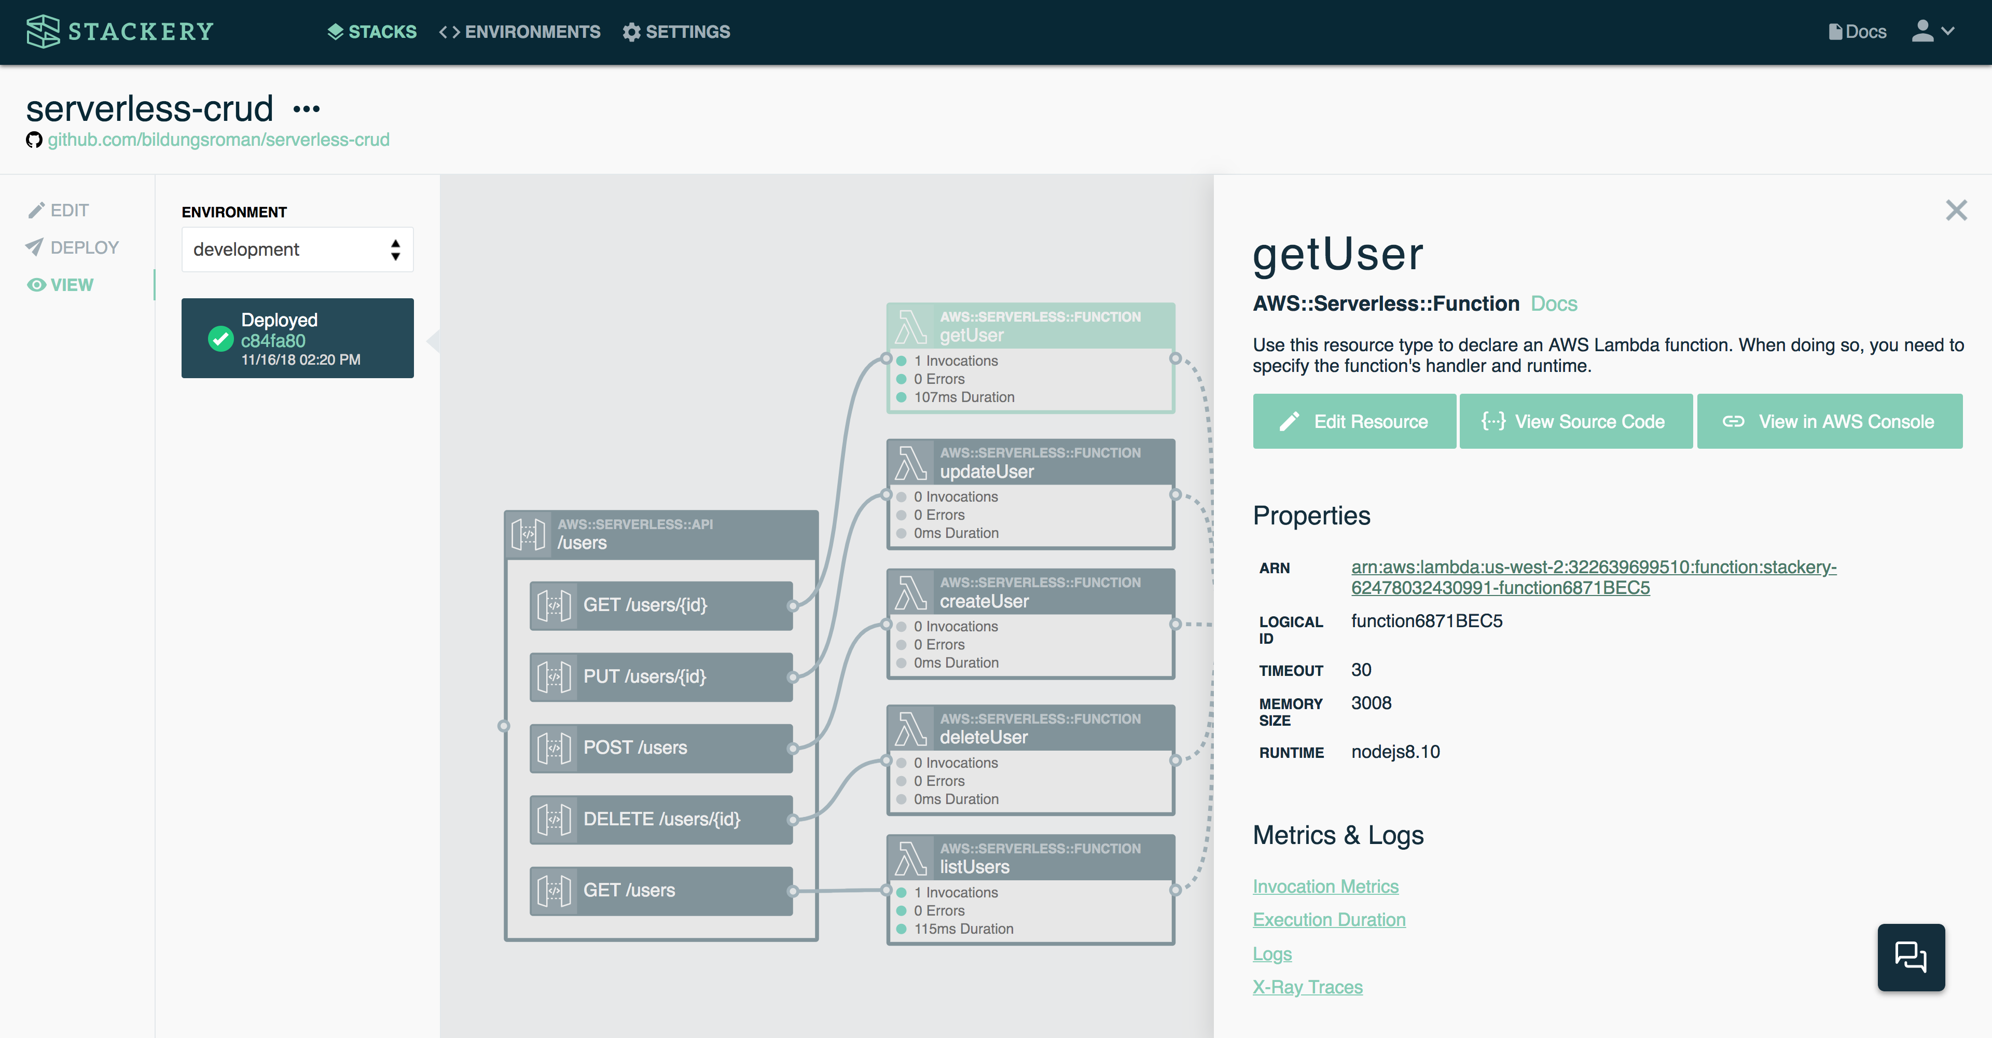The image size is (1992, 1038).
Task: Open the Lambda ARN link
Action: coord(1593,577)
